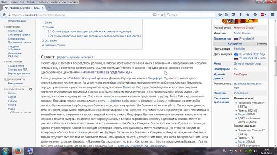Switch to Polski language version

click(x=11, y=109)
